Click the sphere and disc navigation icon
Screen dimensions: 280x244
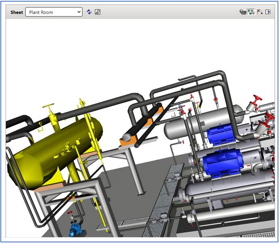pos(243,12)
